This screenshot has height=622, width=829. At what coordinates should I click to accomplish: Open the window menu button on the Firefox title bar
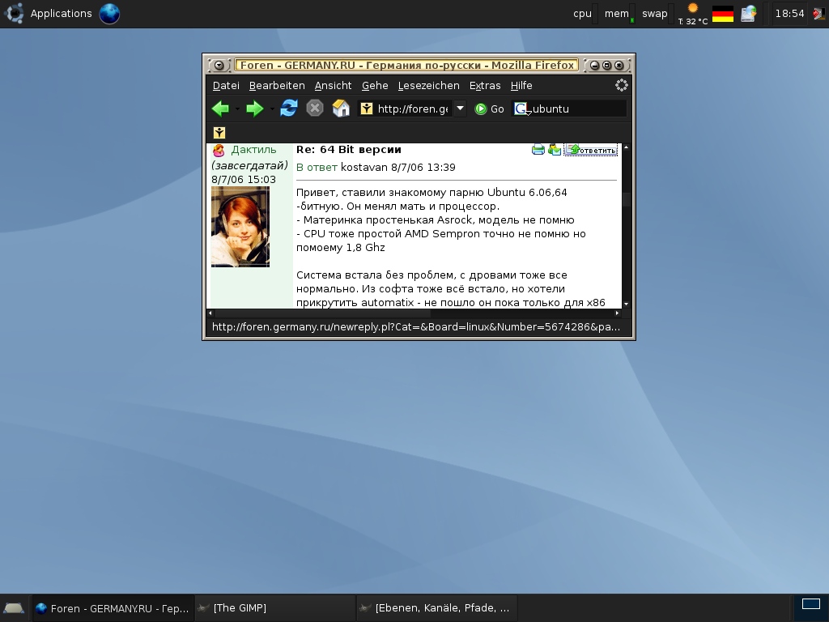pos(219,66)
